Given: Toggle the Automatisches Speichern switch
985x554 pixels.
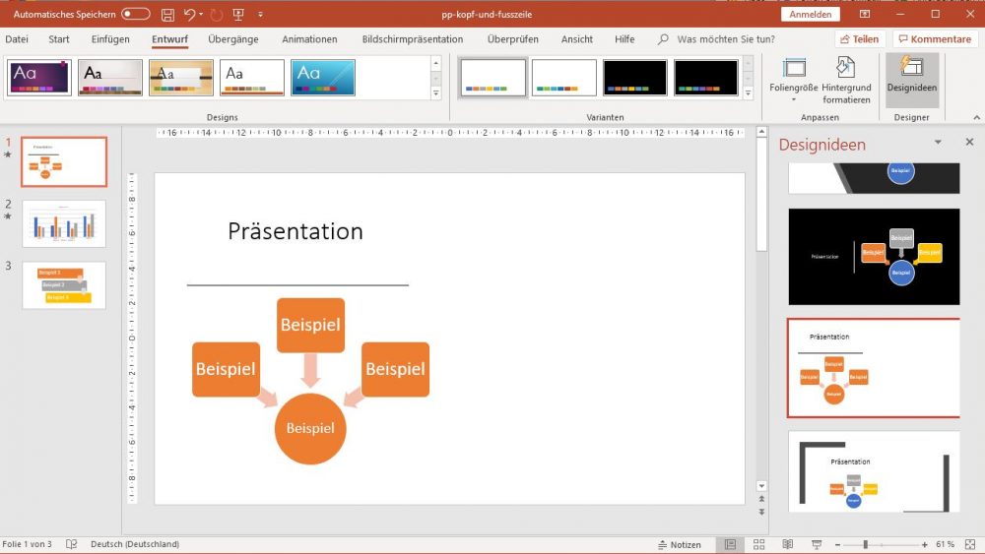Looking at the screenshot, I should (136, 14).
